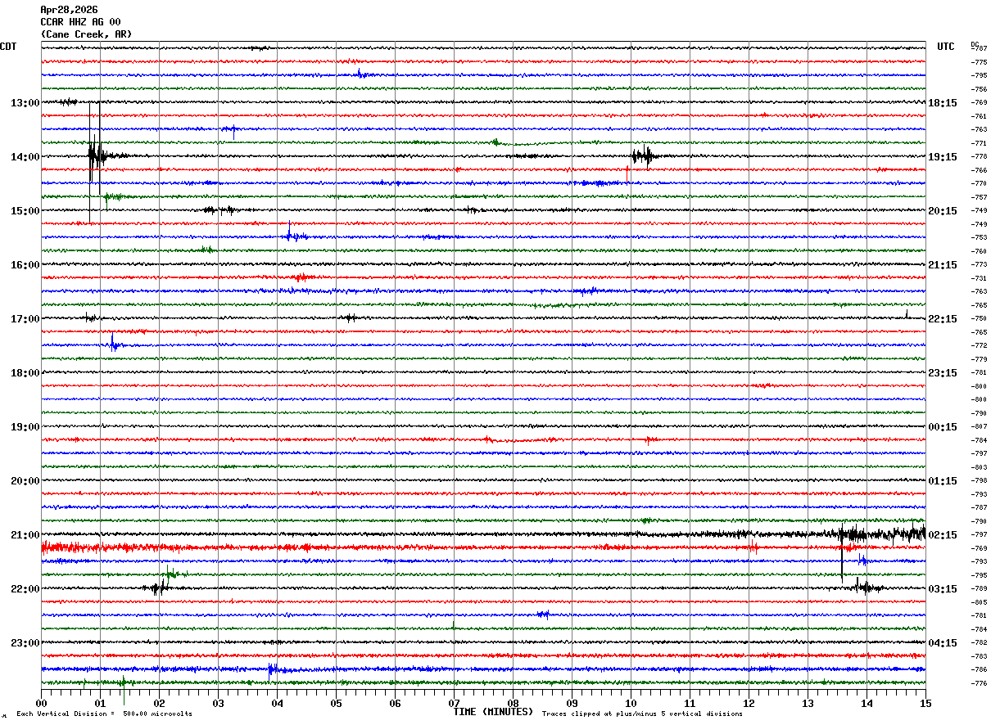
Task: Click the event burst near minute 10 on 14:00 trace
Action: (645, 155)
